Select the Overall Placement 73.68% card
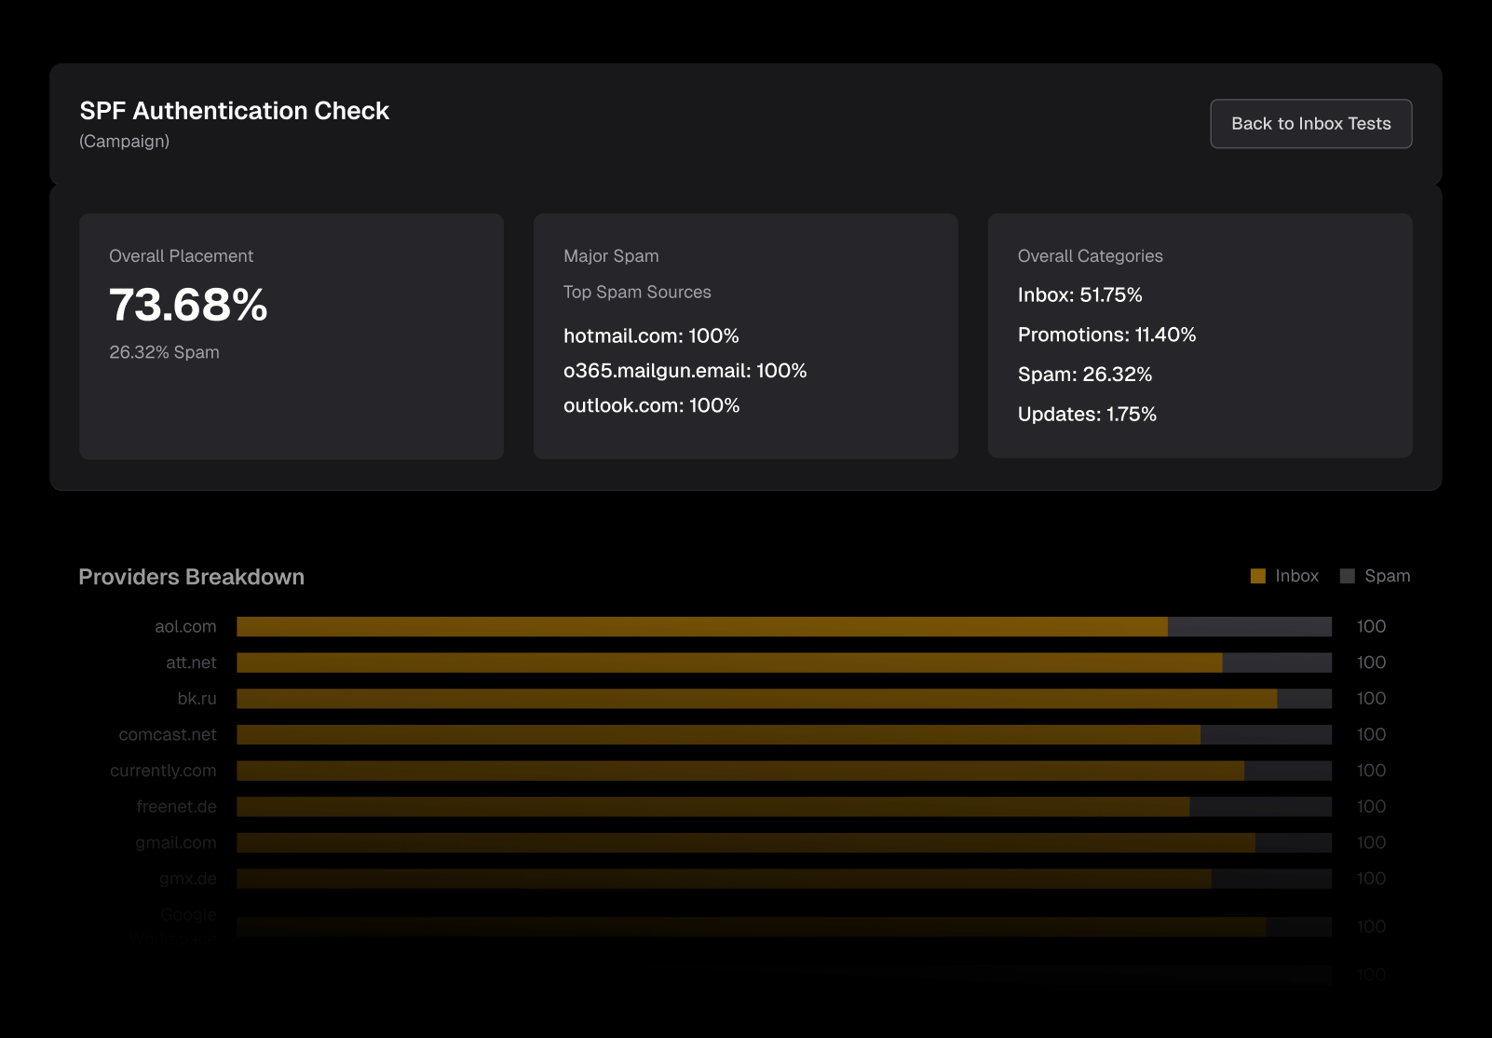Image resolution: width=1492 pixels, height=1038 pixels. point(292,336)
